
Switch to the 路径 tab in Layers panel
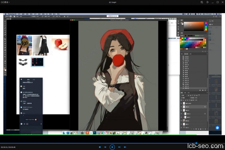click(x=188, y=93)
